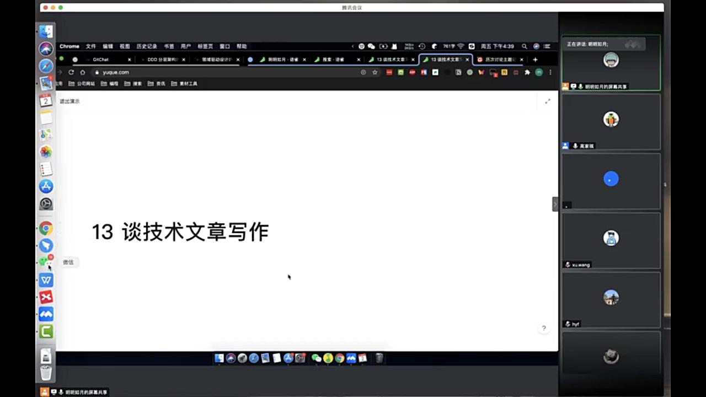
Task: Open the 资讯 bookmarks folder
Action: click(157, 84)
